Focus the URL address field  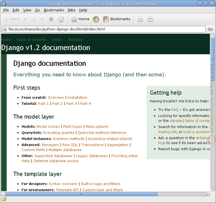pyautogui.click(x=104, y=29)
